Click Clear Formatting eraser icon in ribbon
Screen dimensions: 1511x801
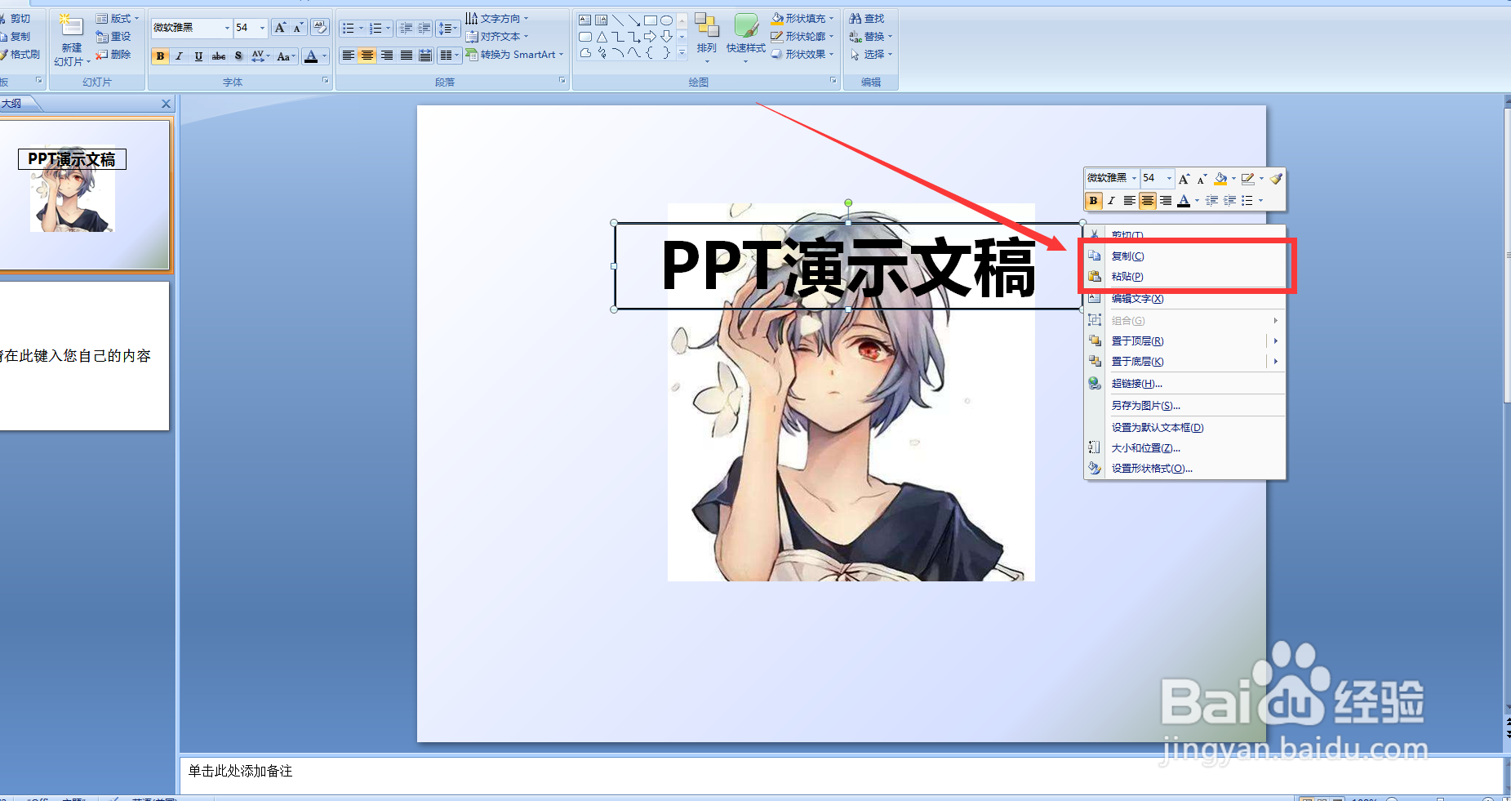point(320,28)
